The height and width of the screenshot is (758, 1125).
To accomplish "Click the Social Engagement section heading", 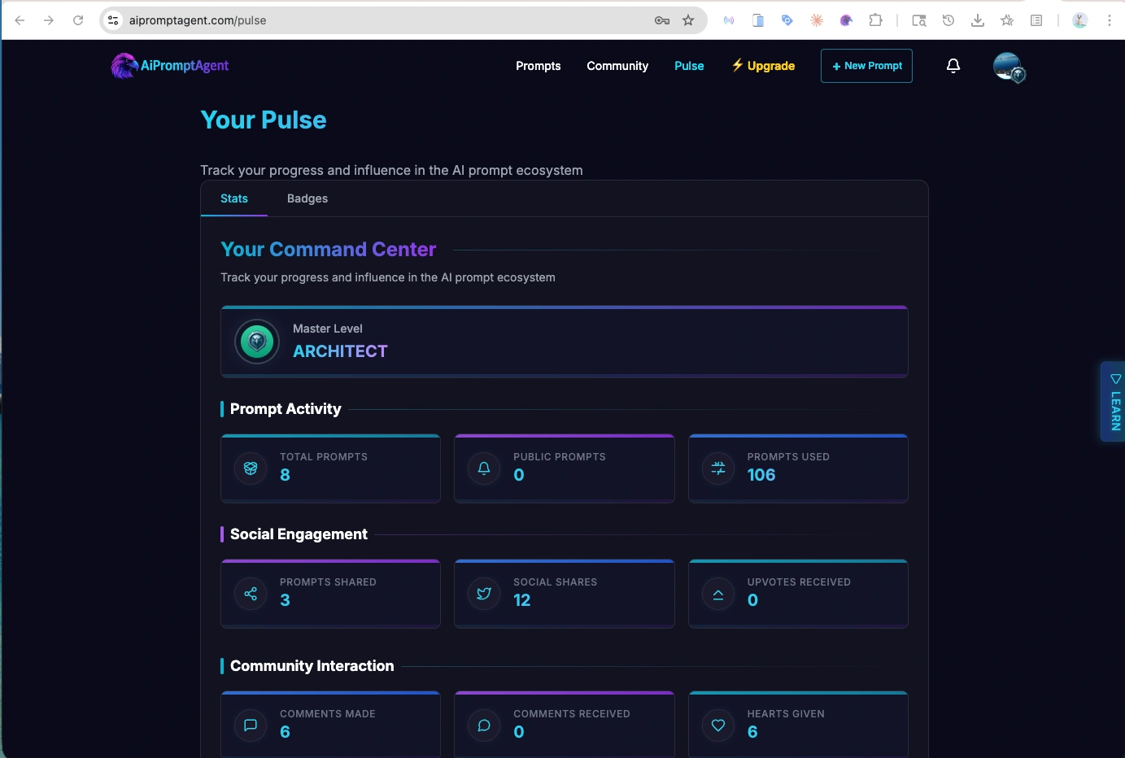I will (299, 534).
